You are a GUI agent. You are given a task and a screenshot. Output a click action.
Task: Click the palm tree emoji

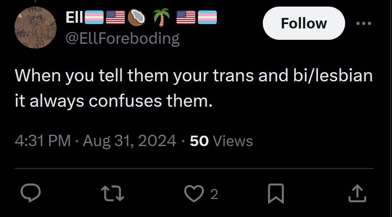coord(161,18)
